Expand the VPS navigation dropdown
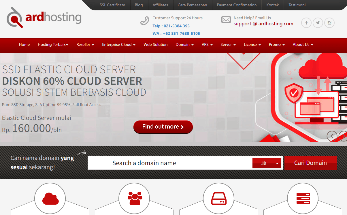Screen dimensions: 347x215 click(207, 45)
